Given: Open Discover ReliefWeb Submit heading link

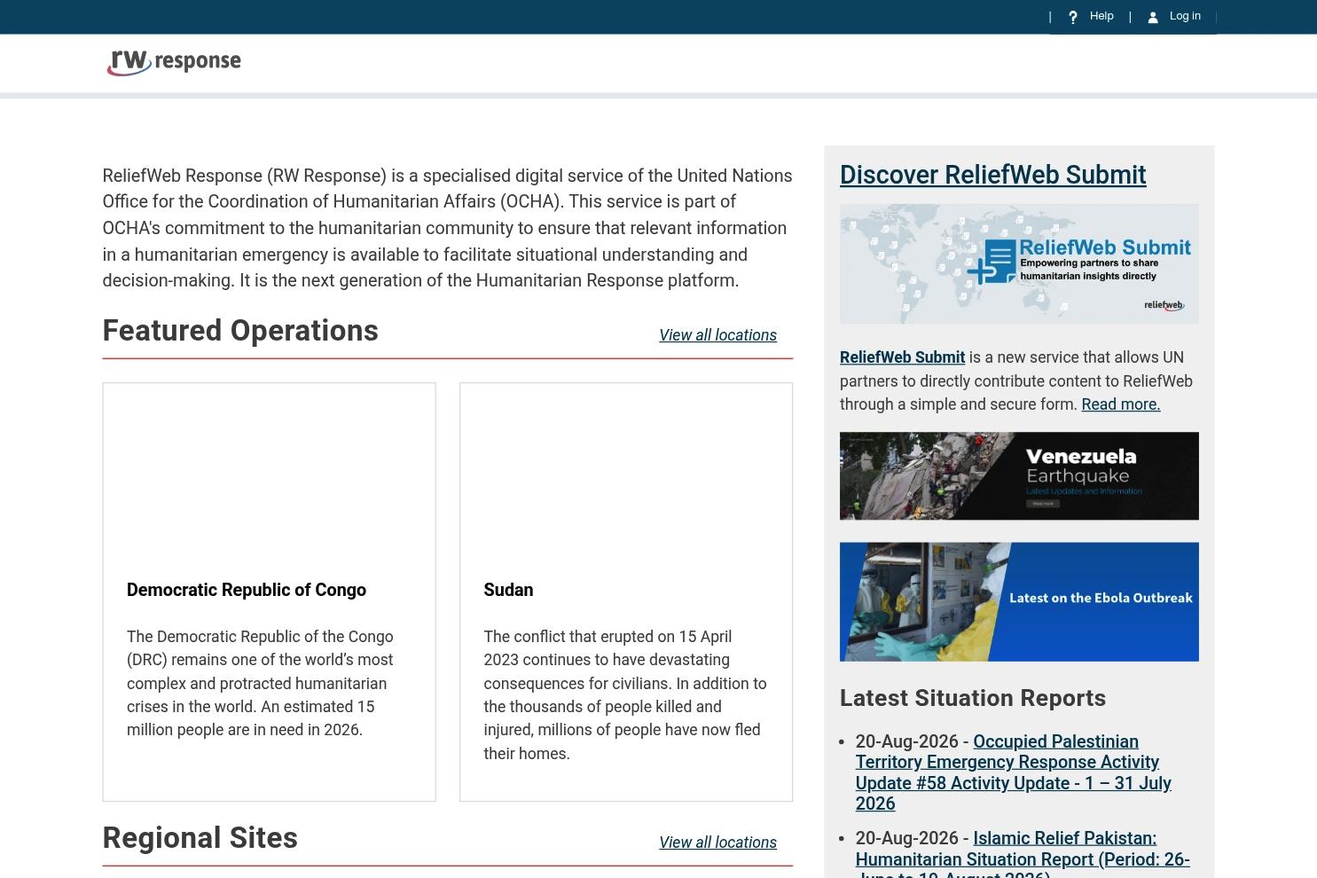Looking at the screenshot, I should coord(992,175).
